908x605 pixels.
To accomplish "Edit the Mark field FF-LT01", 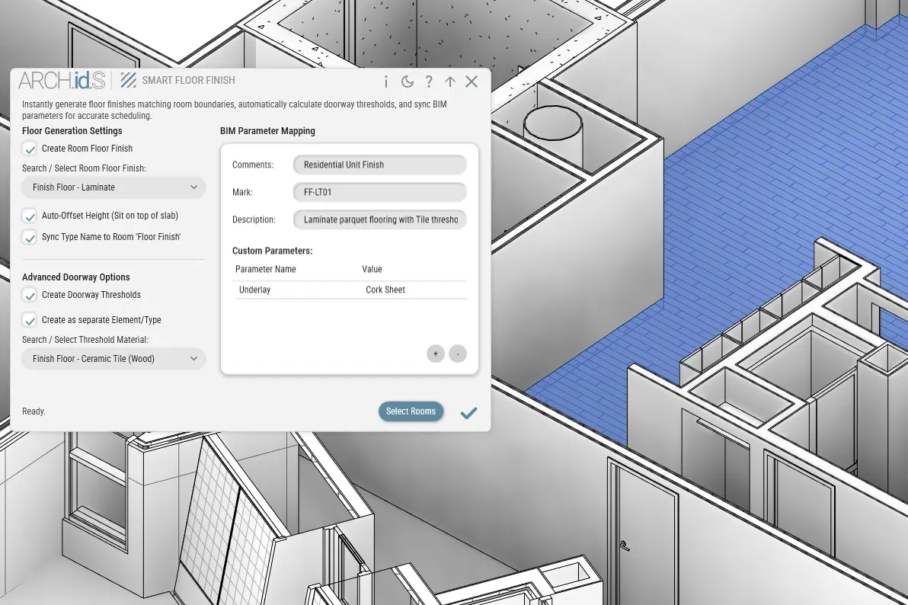I will (x=380, y=192).
